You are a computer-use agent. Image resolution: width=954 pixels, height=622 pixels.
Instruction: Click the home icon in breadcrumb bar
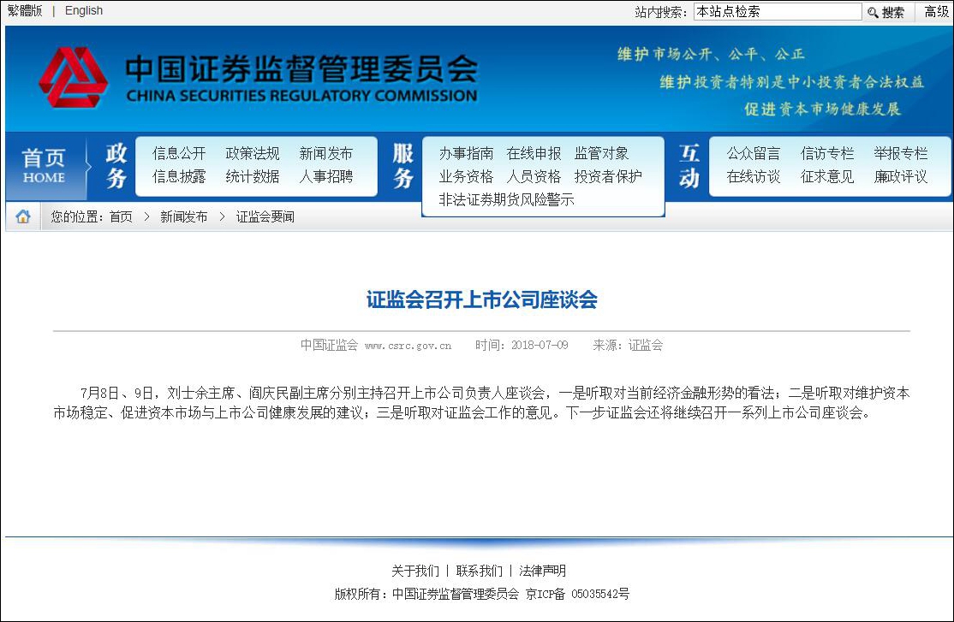coord(23,216)
